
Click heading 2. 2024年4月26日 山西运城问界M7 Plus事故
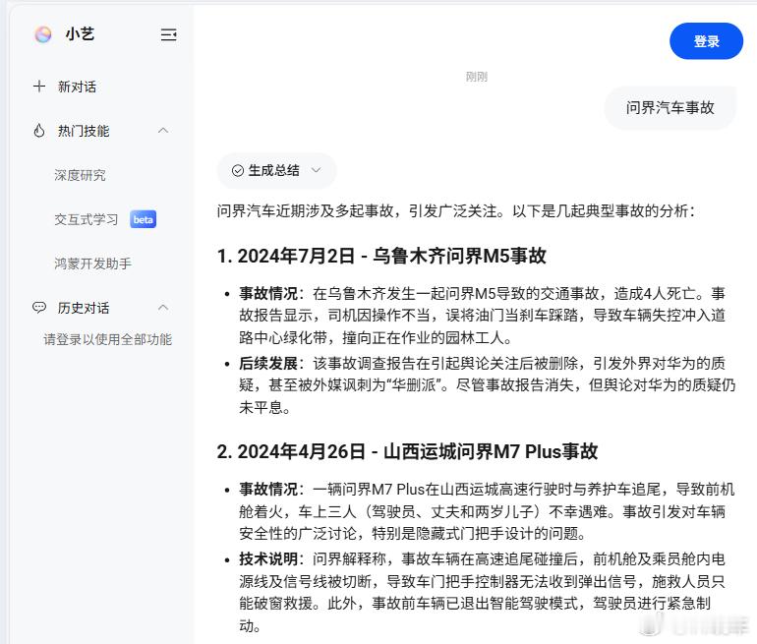point(407,452)
